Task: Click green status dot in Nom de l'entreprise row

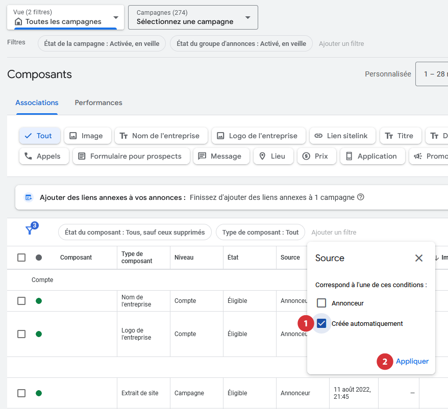Action: click(39, 301)
